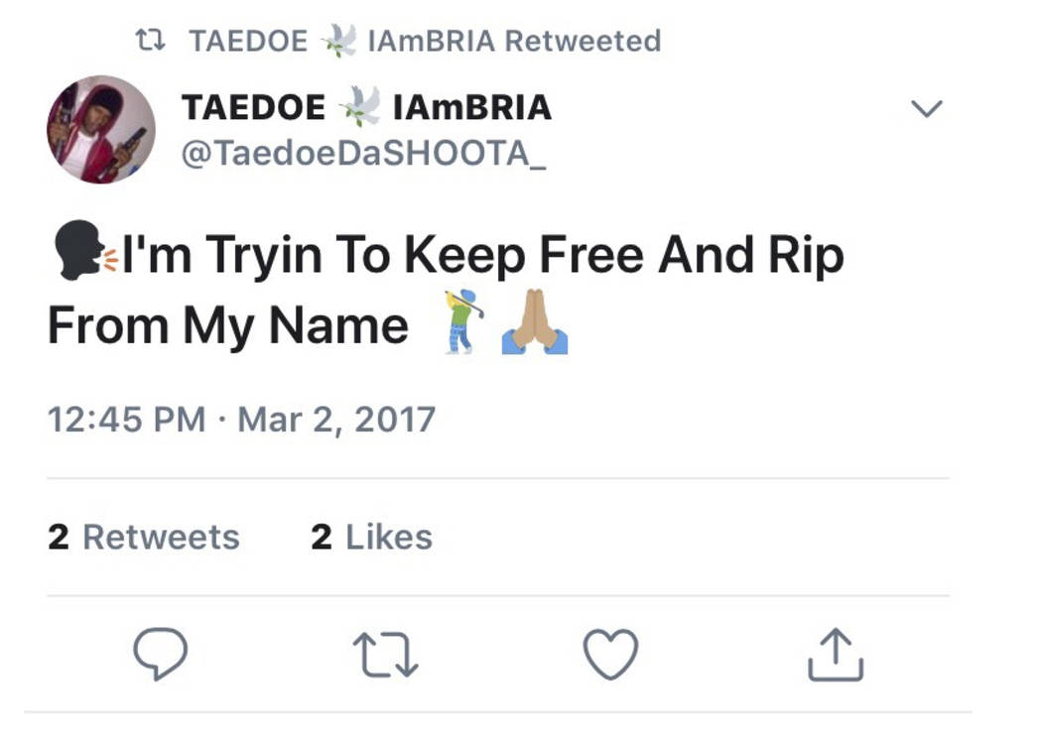Screen dimensions: 1042x738
Task: Select the tweet text 'I'm Tryin To Keep Free'
Action: [x=383, y=256]
